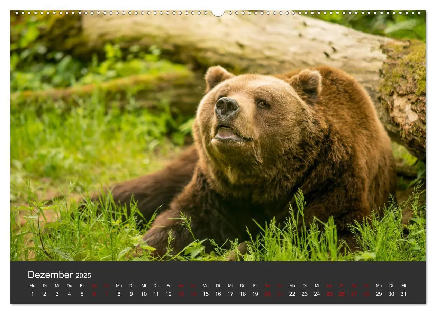Choose date 22 in the date row
Image resolution: width=436 pixels, height=314 pixels.
292,294
